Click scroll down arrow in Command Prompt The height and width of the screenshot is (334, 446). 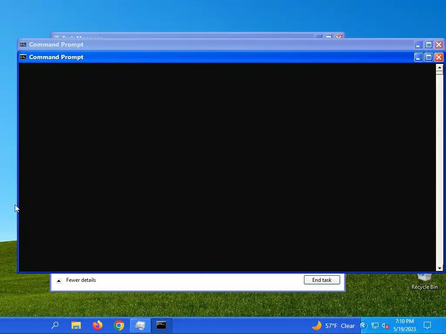439,268
